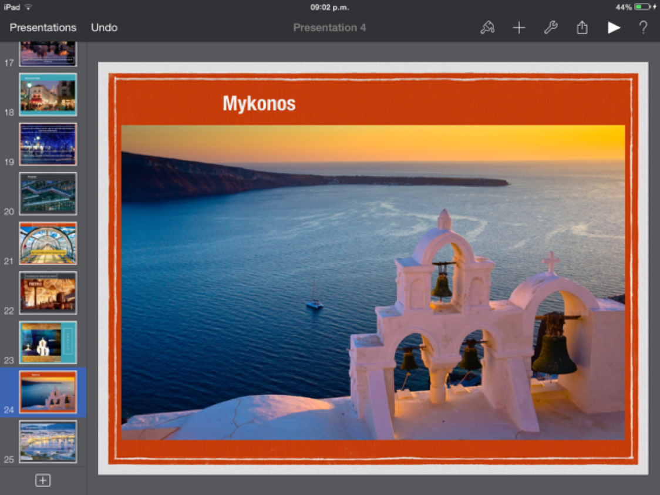Open slide 20 in navigator

(x=48, y=193)
